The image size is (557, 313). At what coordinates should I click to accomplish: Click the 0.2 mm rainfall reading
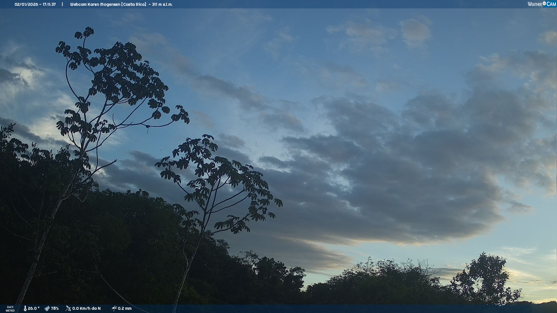coord(125,308)
